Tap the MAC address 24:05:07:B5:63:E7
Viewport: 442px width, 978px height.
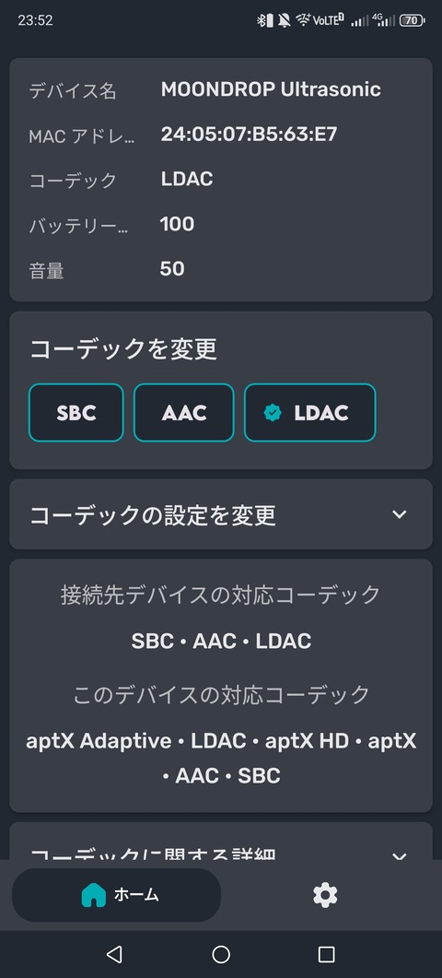coord(249,134)
